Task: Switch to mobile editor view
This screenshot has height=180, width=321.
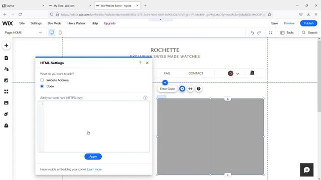Action: click(60, 32)
